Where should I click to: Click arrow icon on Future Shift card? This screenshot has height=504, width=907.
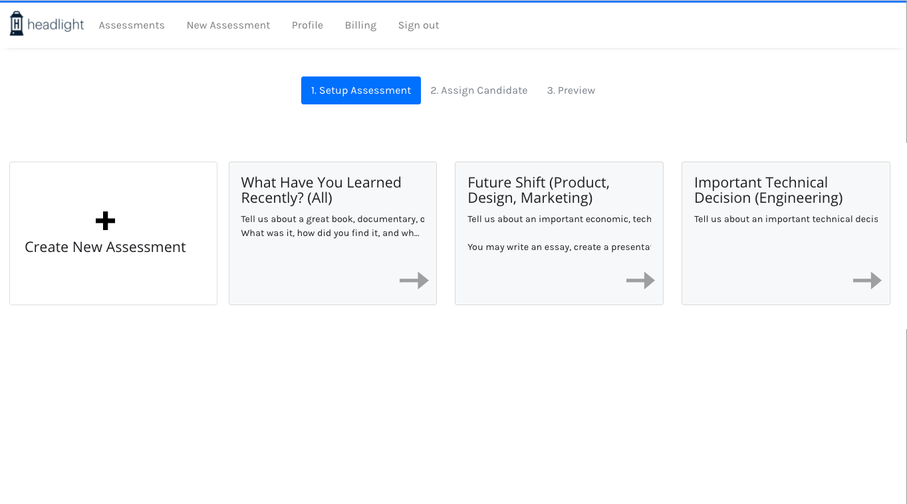[x=640, y=281]
